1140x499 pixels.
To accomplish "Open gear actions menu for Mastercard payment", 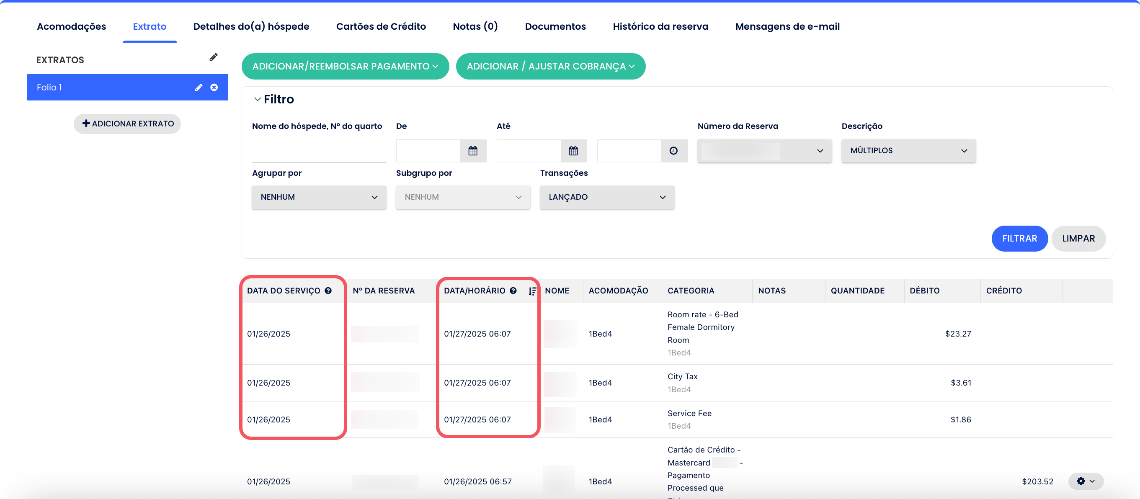I will (x=1085, y=481).
